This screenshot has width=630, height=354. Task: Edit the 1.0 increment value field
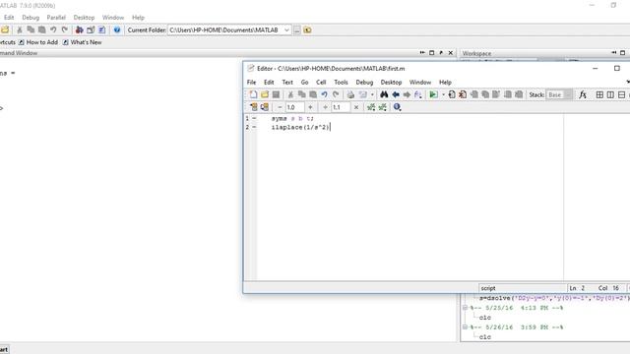pyautogui.click(x=294, y=107)
